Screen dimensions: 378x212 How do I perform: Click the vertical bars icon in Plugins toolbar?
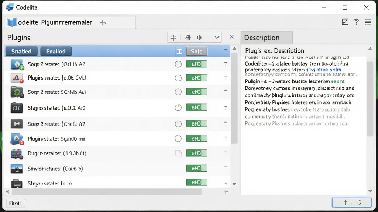point(199,37)
